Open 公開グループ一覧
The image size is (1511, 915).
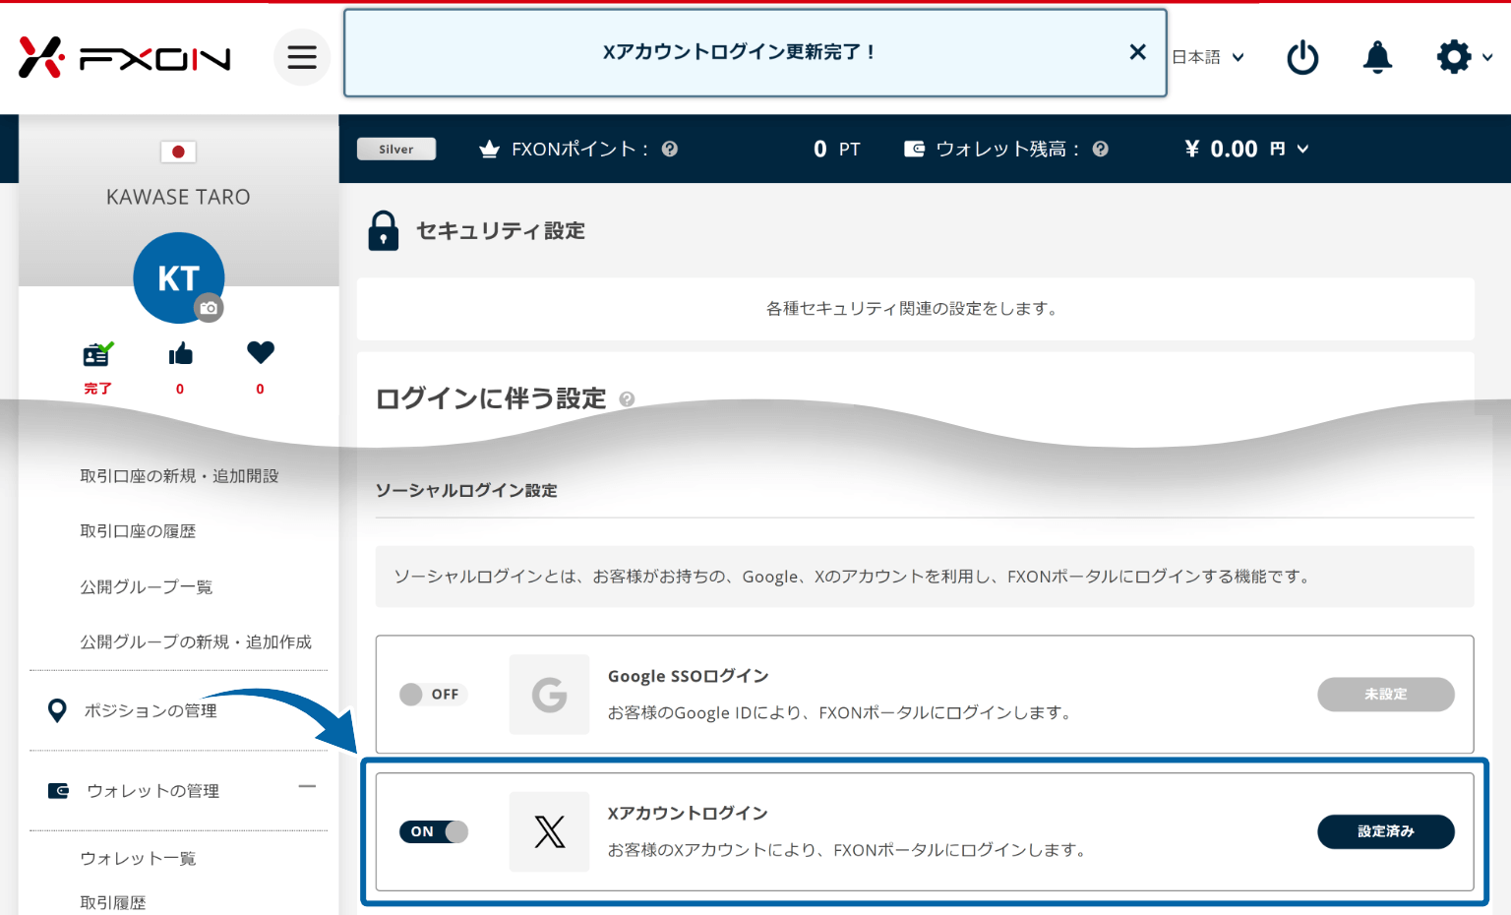(146, 587)
